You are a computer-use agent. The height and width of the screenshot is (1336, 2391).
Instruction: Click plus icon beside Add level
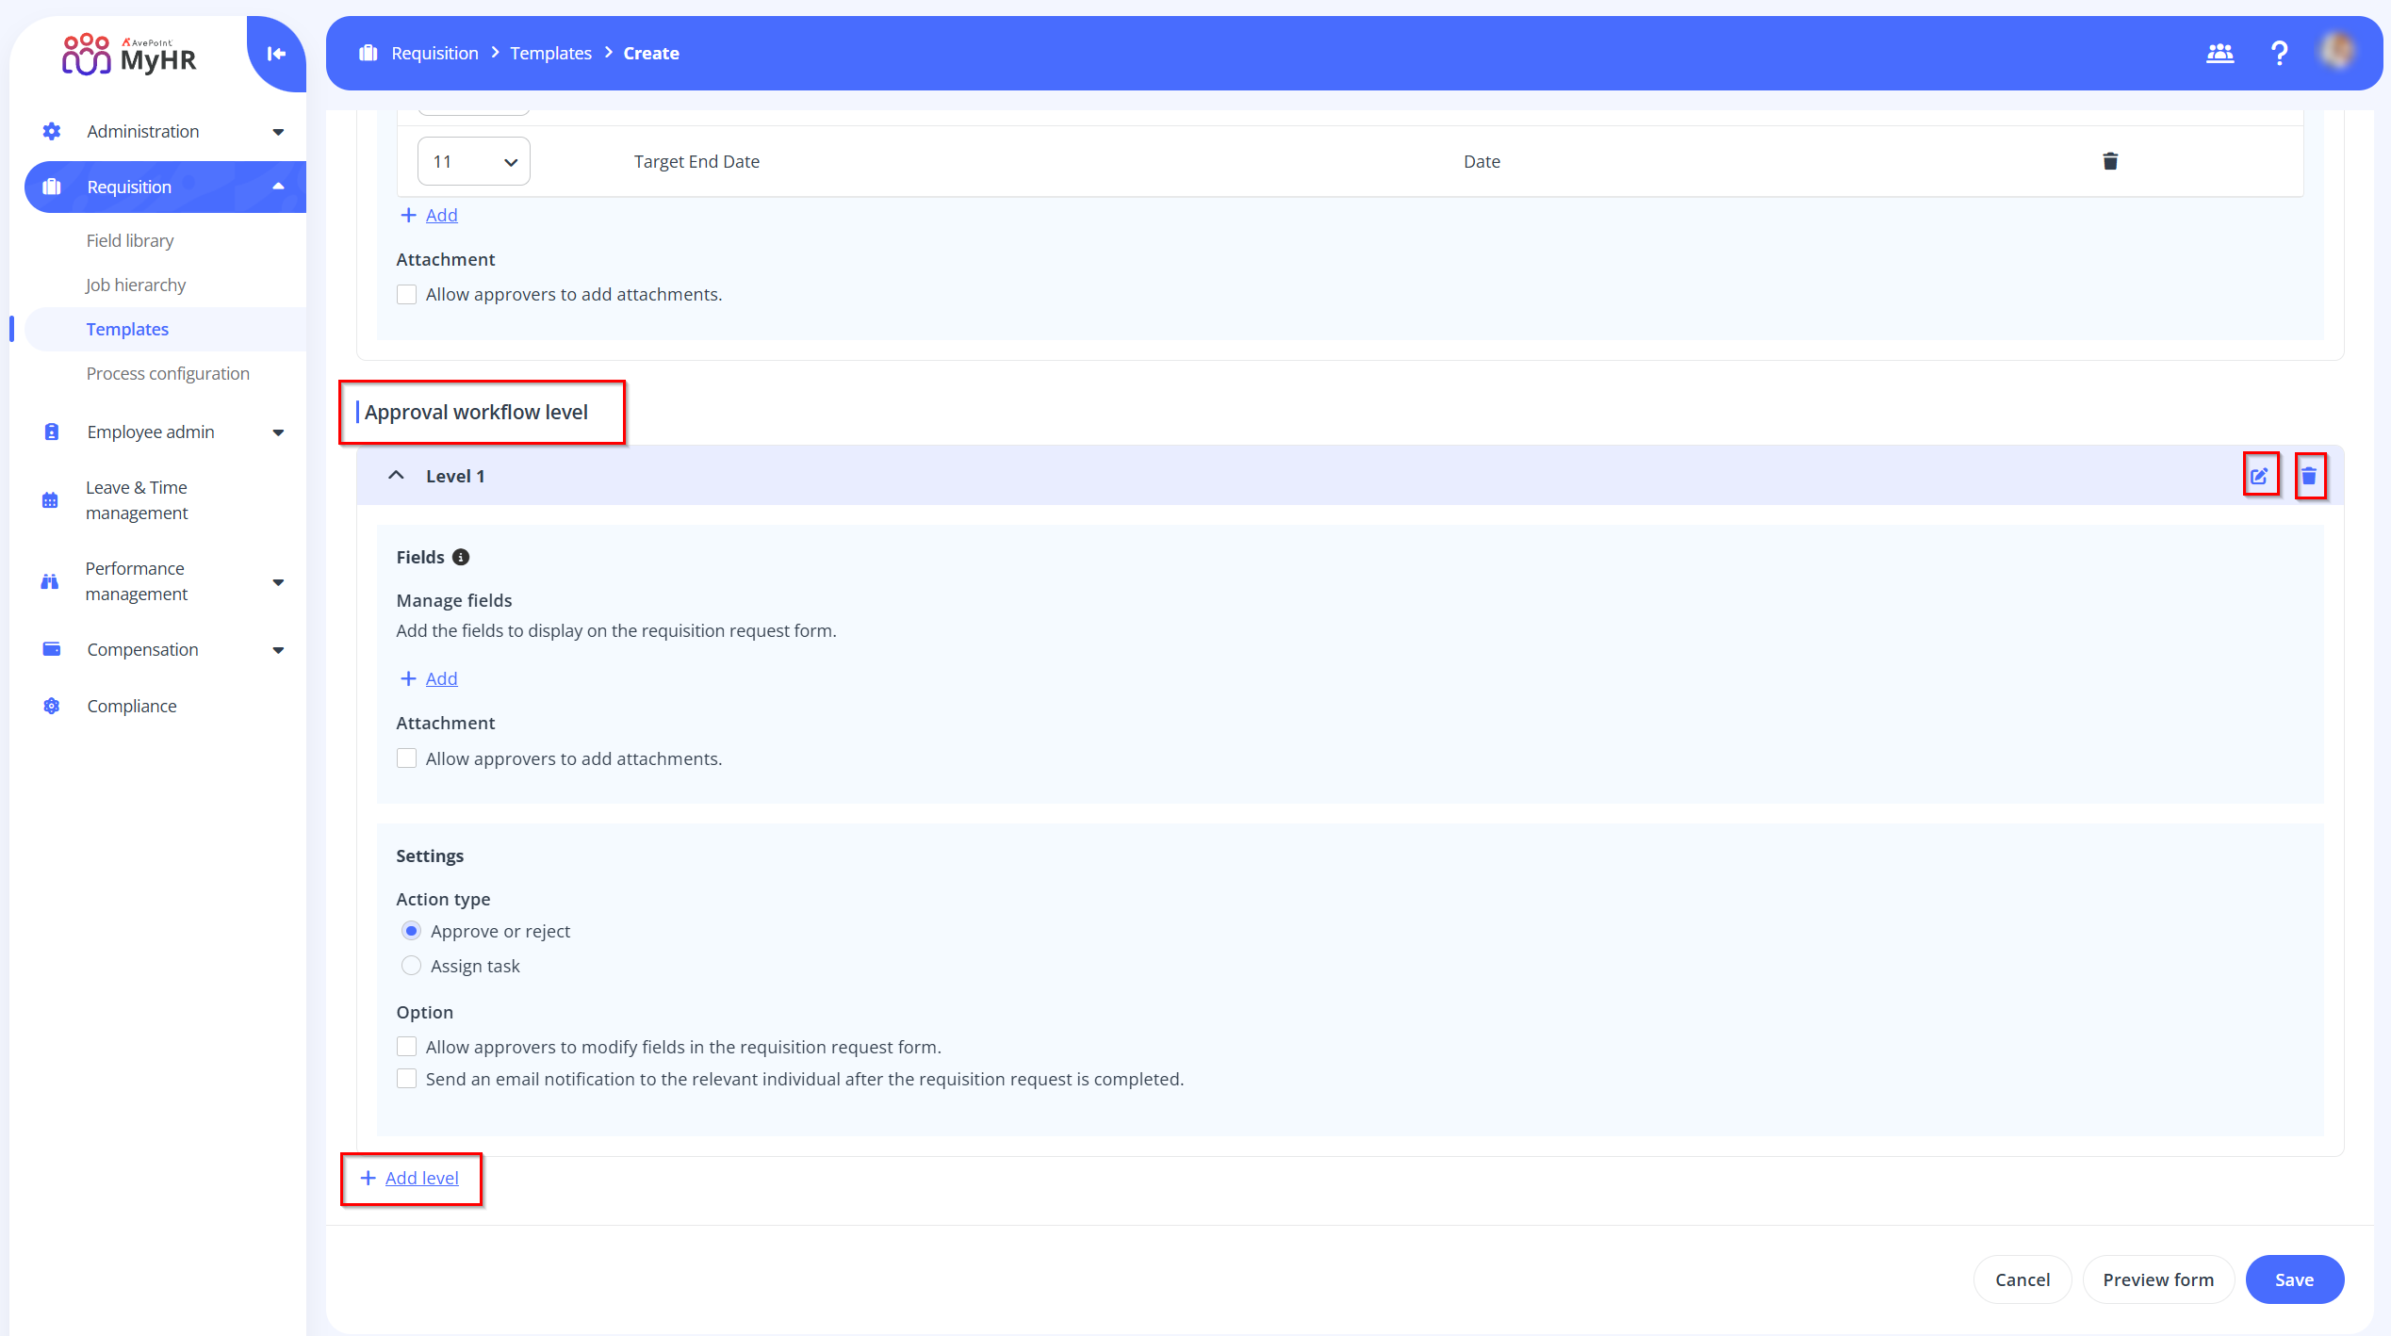tap(368, 1178)
